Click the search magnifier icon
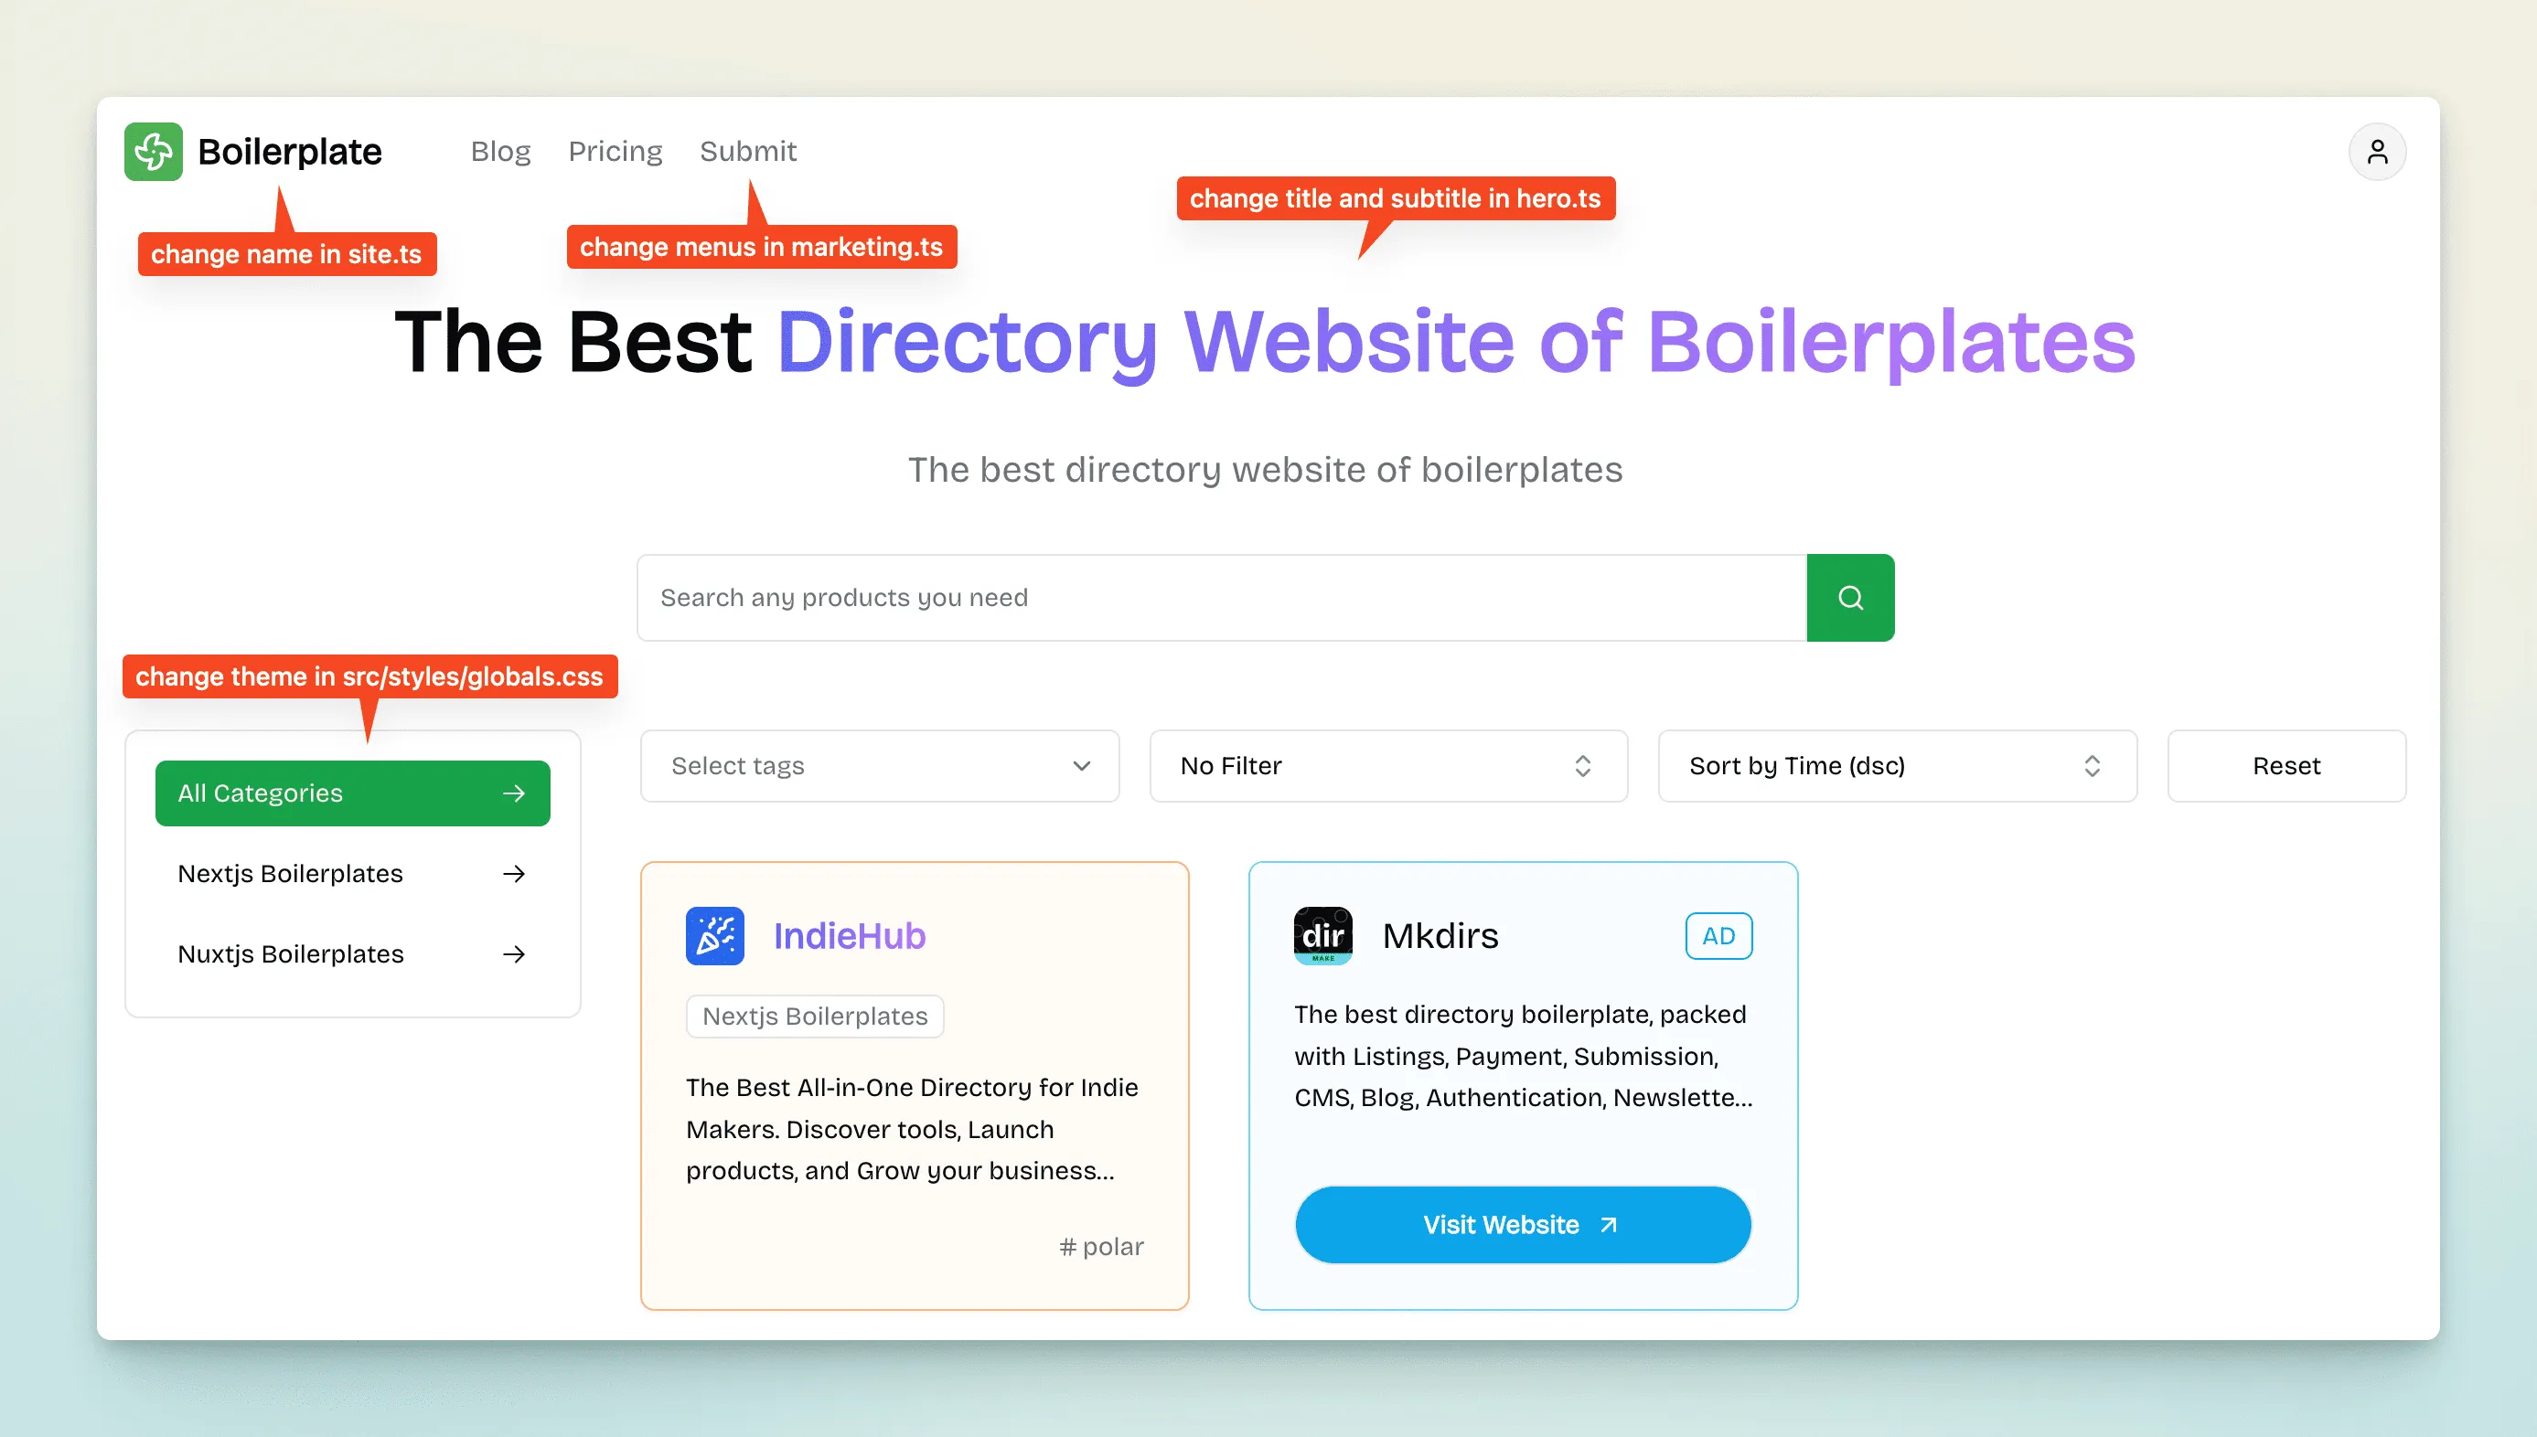 [x=1848, y=598]
